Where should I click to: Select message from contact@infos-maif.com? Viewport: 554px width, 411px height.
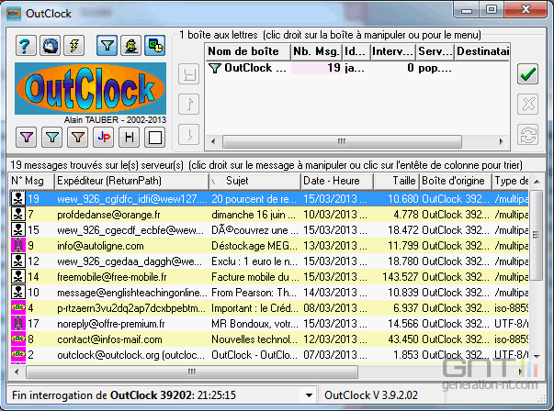[x=269, y=339]
